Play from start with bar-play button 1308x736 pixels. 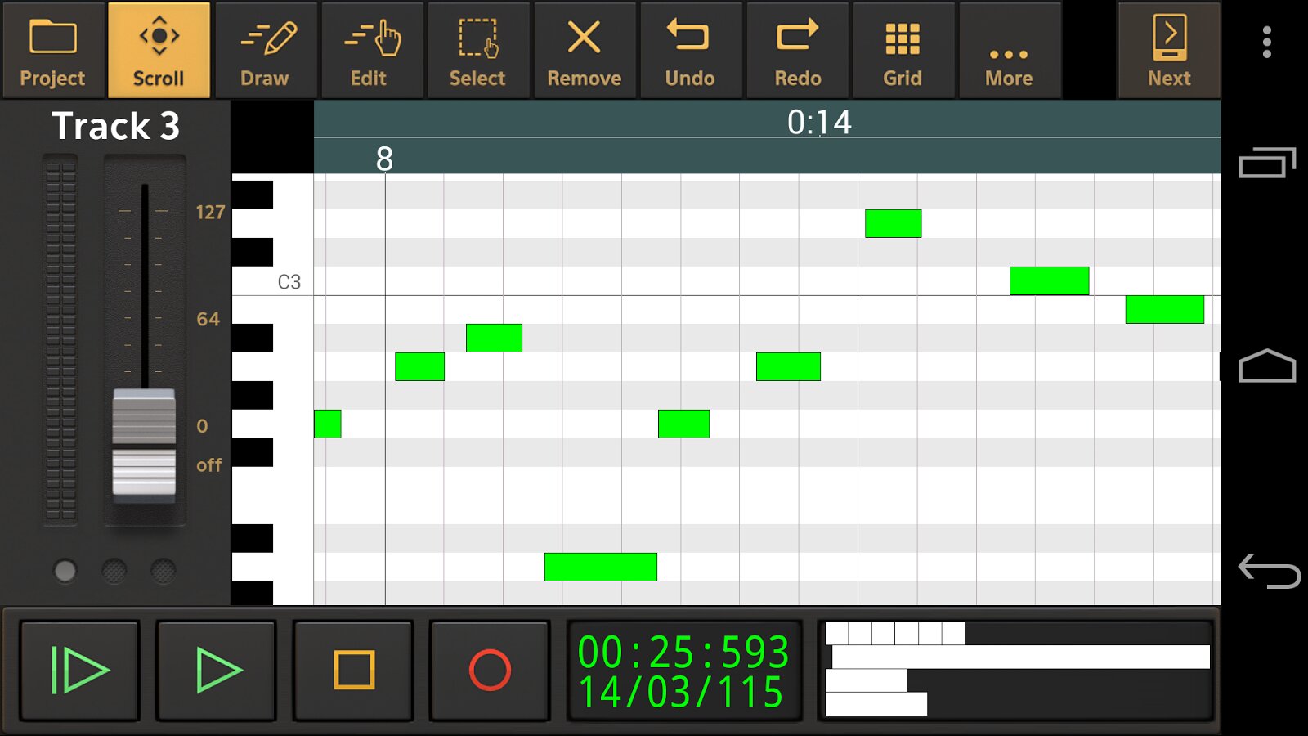pyautogui.click(x=80, y=671)
